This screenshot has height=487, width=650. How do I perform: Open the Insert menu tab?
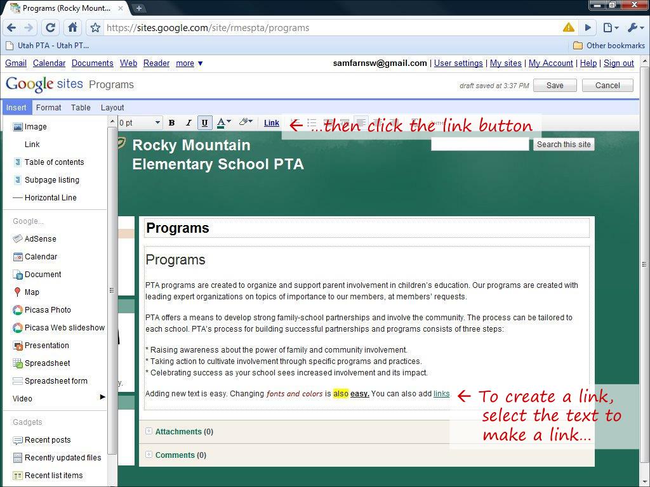pyautogui.click(x=16, y=108)
